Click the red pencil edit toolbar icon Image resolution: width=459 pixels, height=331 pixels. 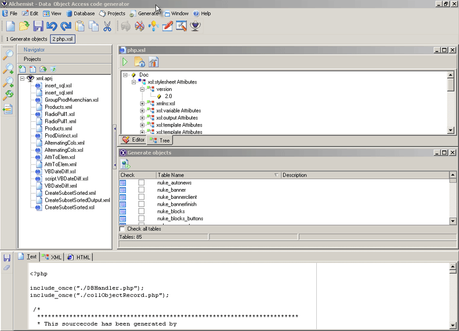(167, 26)
